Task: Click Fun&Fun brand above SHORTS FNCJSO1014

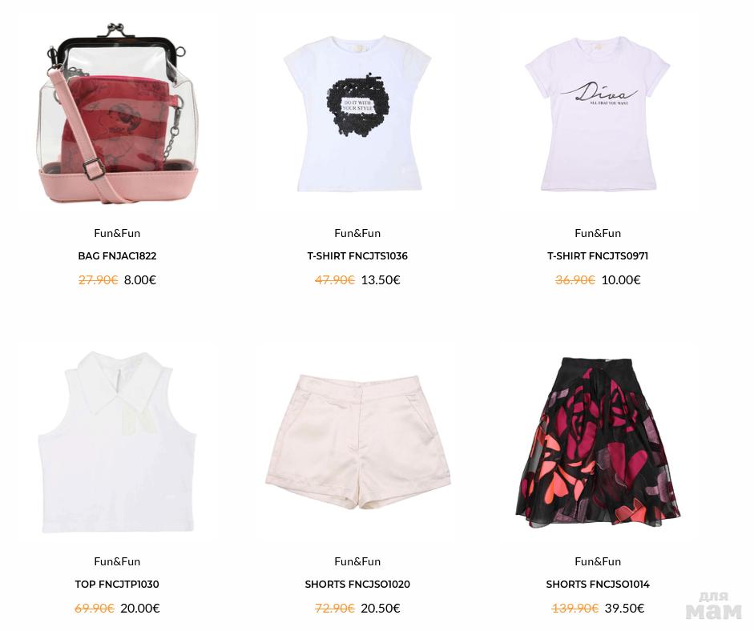Action: [x=598, y=561]
